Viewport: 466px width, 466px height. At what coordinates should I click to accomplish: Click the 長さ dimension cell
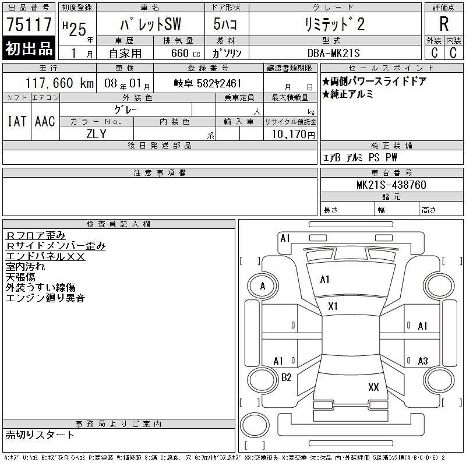[x=348, y=209]
